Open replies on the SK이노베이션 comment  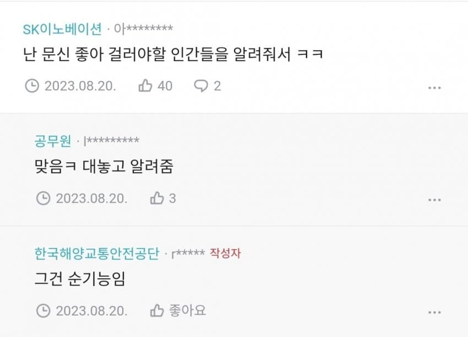[x=202, y=86]
